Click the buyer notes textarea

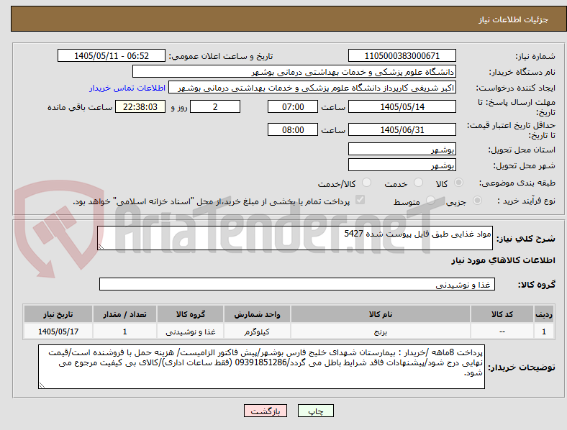(x=261, y=367)
